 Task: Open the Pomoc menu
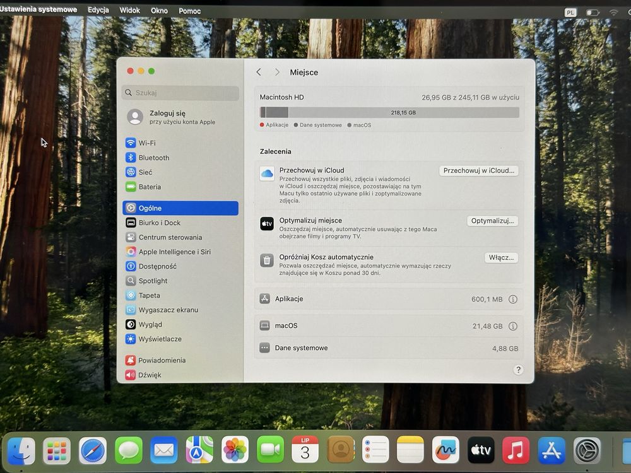(x=189, y=11)
